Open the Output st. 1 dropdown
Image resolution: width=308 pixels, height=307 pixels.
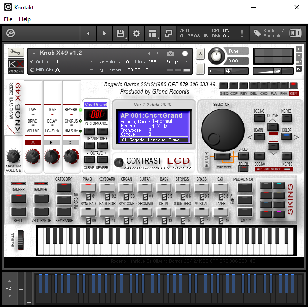pos(62,62)
